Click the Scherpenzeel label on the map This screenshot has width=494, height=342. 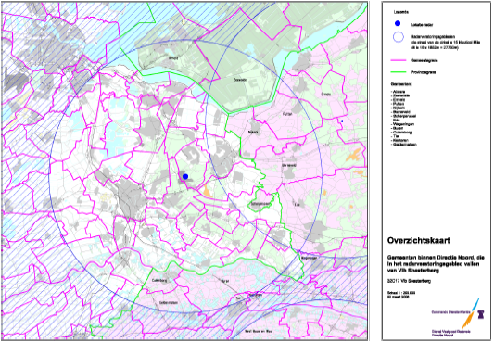coord(260,204)
